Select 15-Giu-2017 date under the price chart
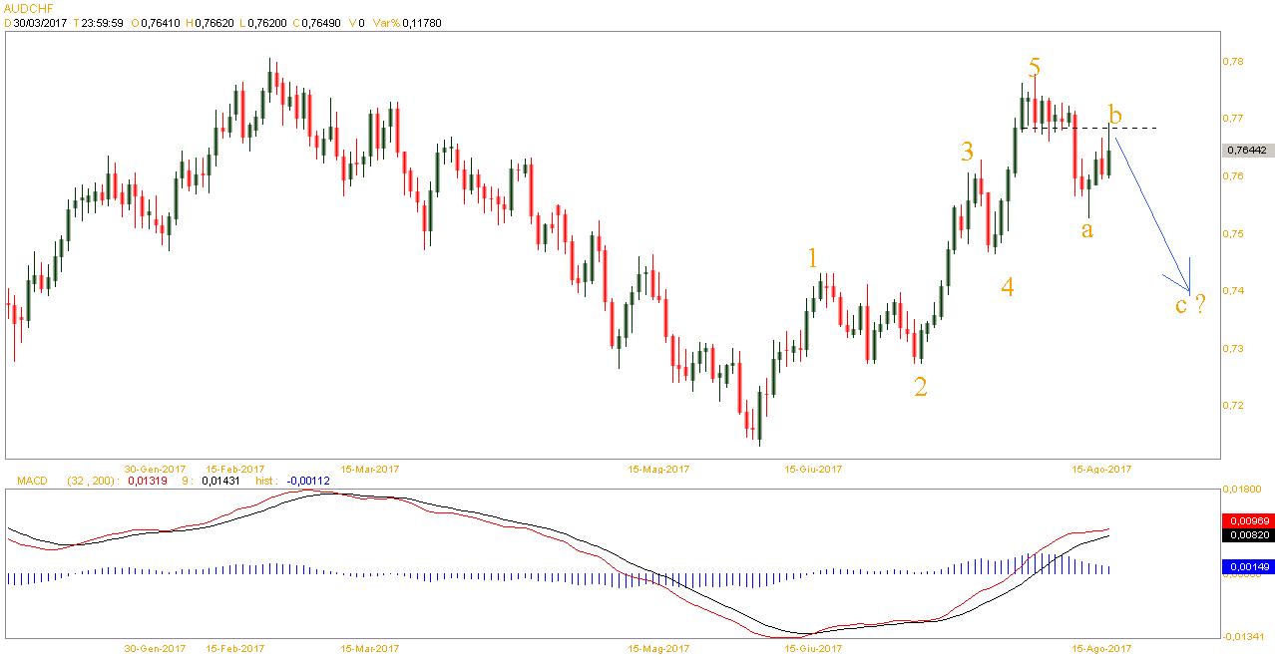This screenshot has height=666, width=1275. (x=814, y=468)
